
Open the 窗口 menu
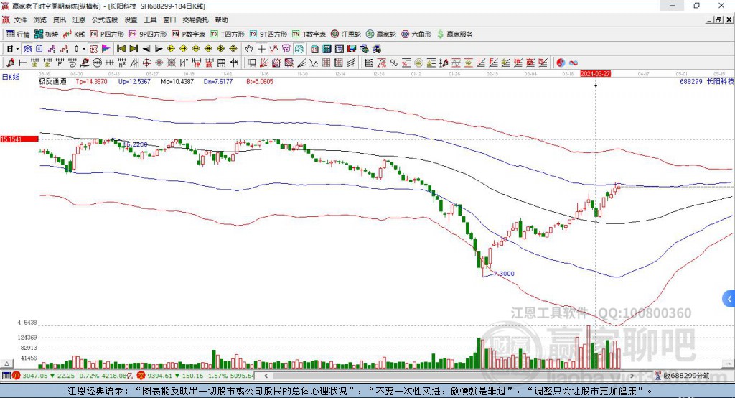tap(169, 19)
